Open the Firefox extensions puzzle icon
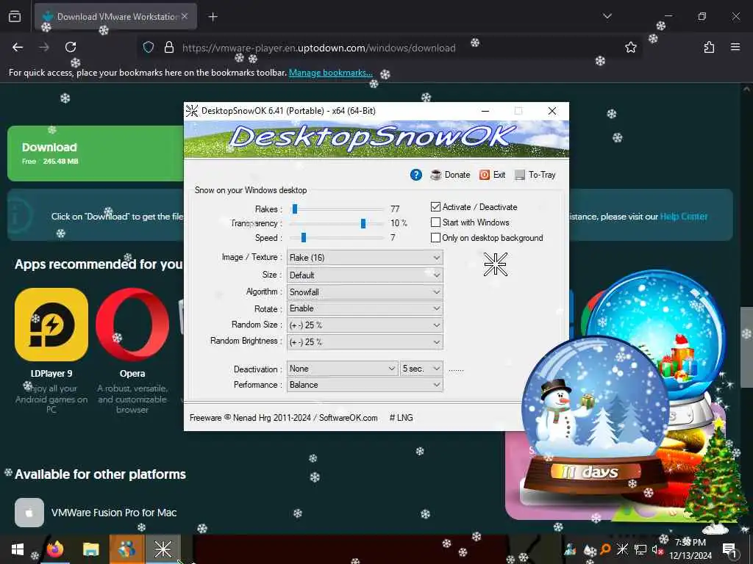This screenshot has height=564, width=753. (x=709, y=47)
